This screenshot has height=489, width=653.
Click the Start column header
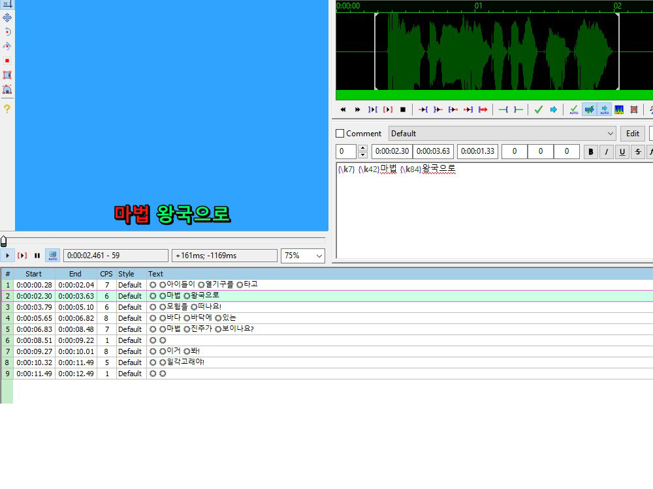tap(33, 274)
